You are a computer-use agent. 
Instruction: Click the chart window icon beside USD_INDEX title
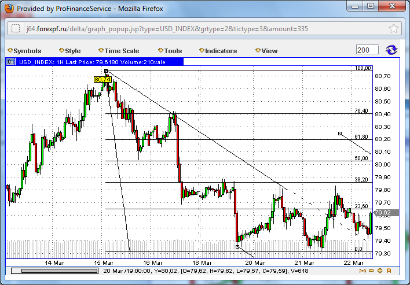click(11, 62)
